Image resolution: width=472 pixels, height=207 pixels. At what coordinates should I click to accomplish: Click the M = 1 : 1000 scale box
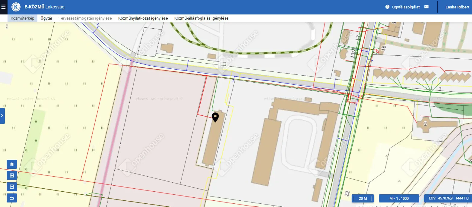[399, 198]
